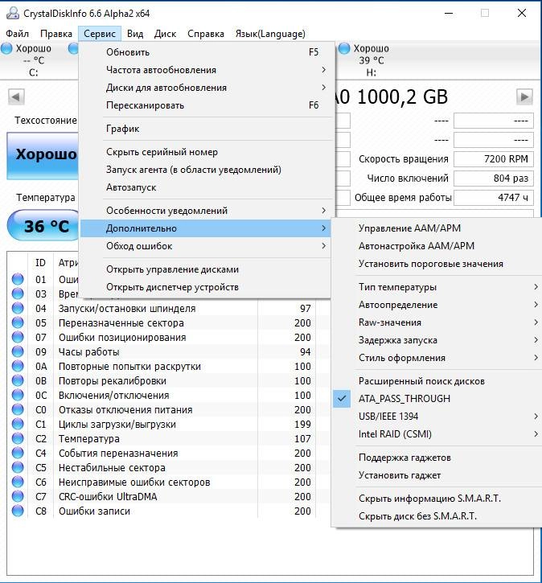This screenshot has width=542, height=583.
Task: Click status orb for attribute 01
Action: click(18, 279)
